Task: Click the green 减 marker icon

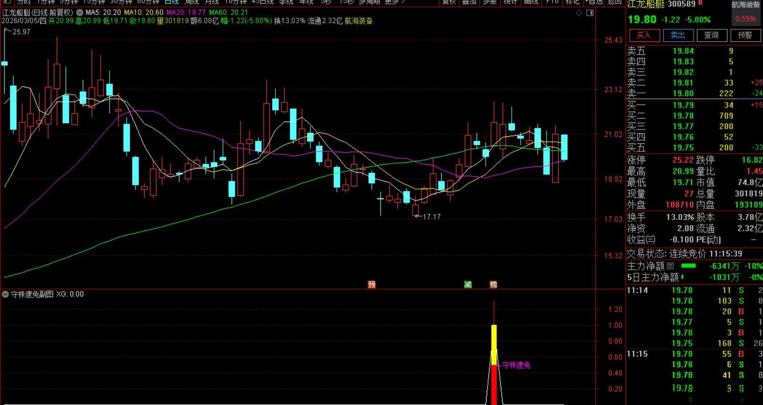Action: click(468, 284)
